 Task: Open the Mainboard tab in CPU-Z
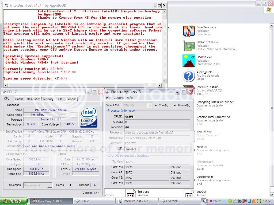(x=33, y=99)
